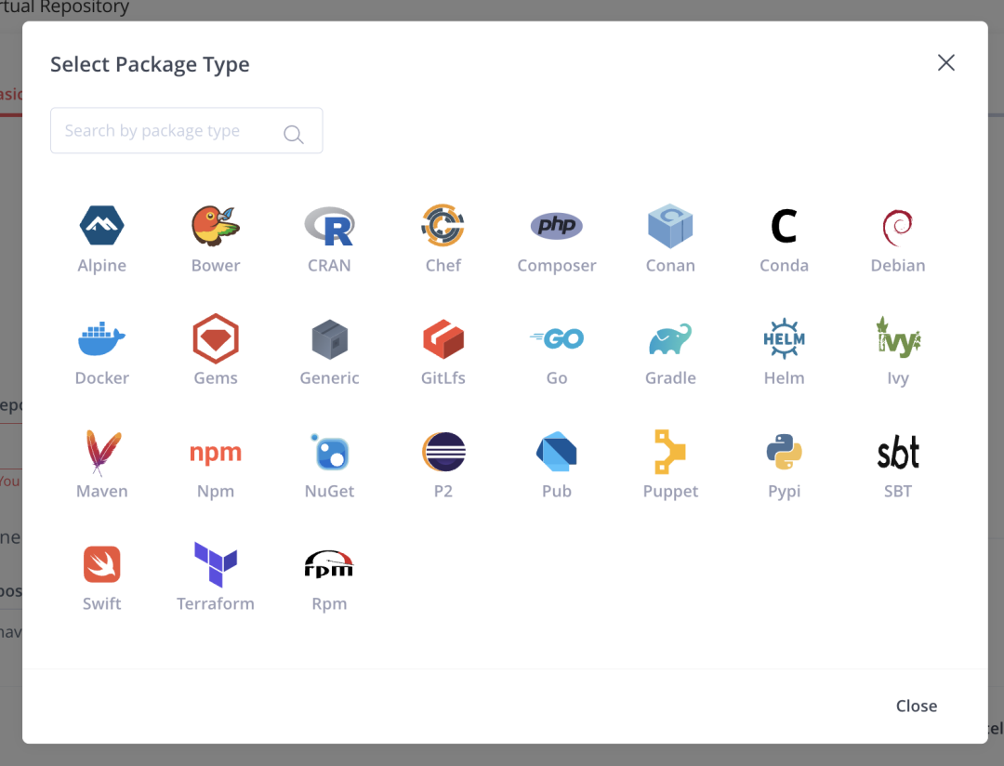Image resolution: width=1004 pixels, height=766 pixels.
Task: Choose the Maven feather icon
Action: (x=102, y=452)
